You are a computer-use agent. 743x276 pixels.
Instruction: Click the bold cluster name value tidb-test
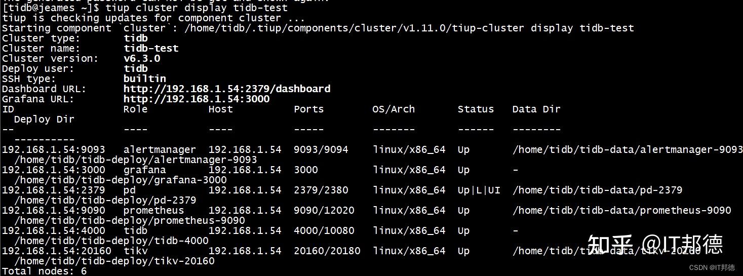(150, 49)
